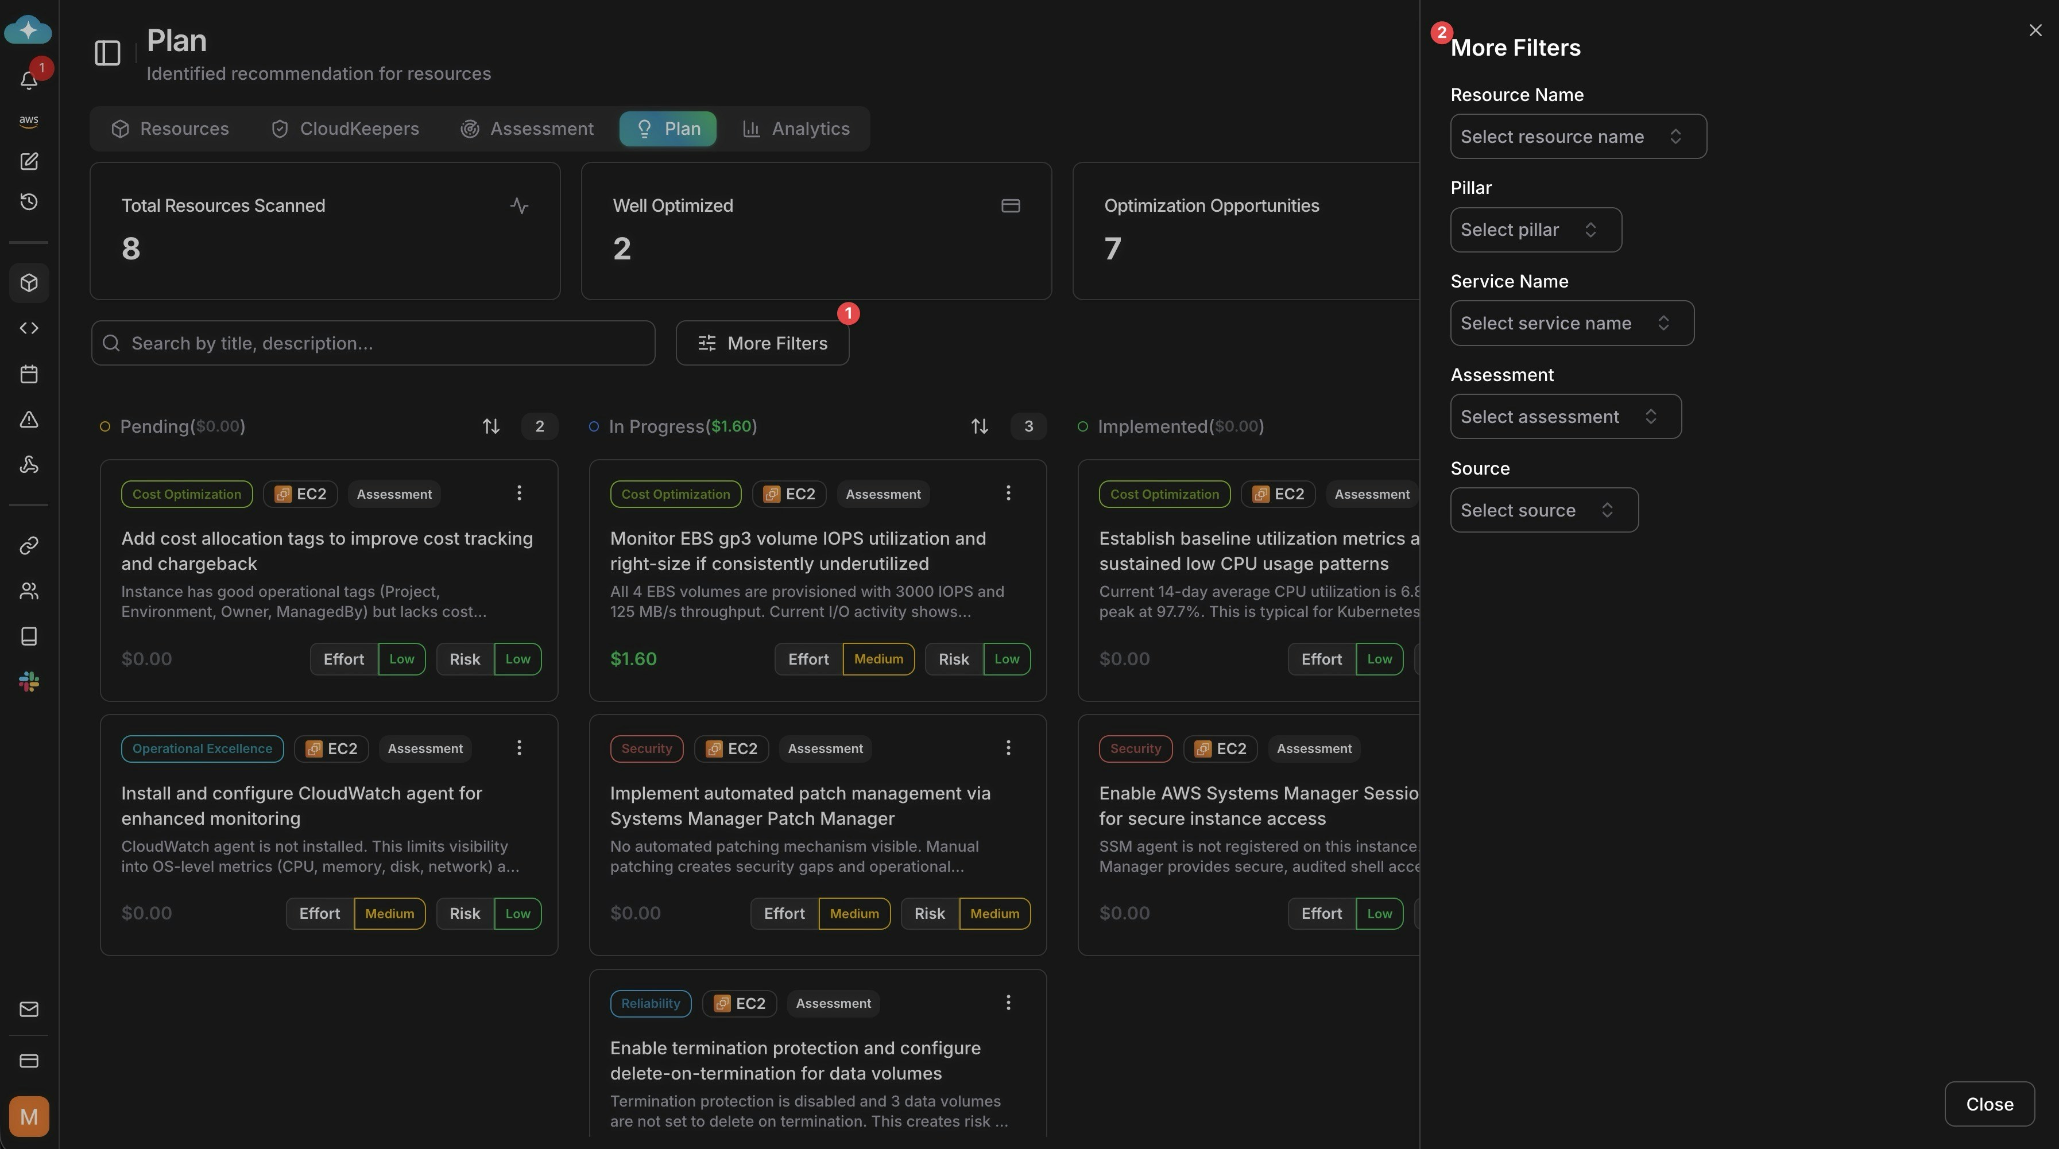Toggle sort order for the Pending column
Viewport: 2059px width, 1149px height.
(490, 426)
